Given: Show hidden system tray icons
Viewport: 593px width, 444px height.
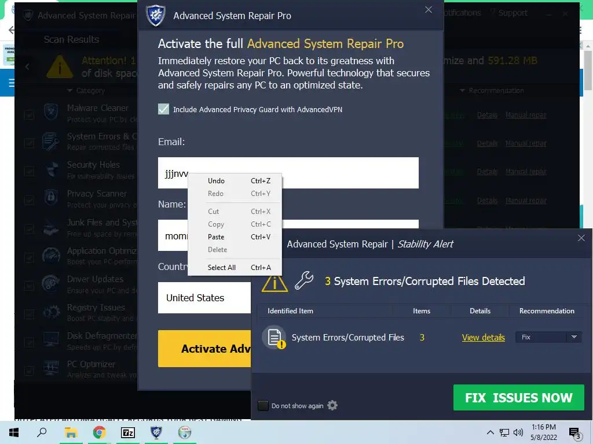Looking at the screenshot, I should [x=490, y=432].
